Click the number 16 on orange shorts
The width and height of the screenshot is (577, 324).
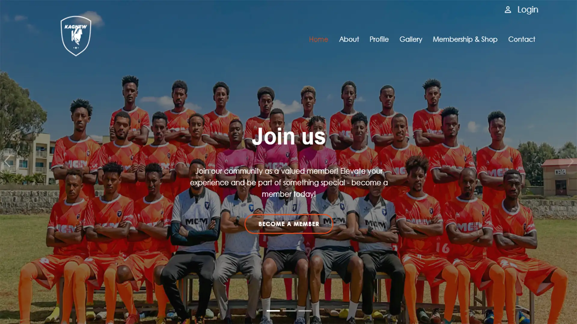tap(443, 248)
